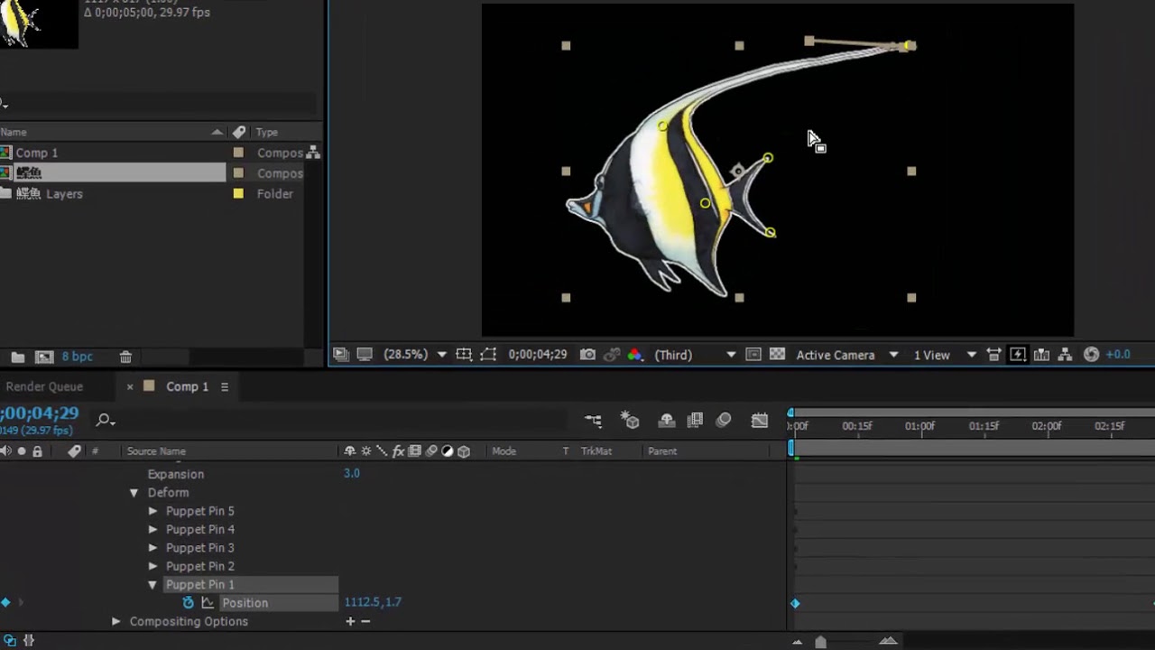Image resolution: width=1155 pixels, height=650 pixels.
Task: Click the delete trash icon in Project panel
Action: pyautogui.click(x=125, y=357)
